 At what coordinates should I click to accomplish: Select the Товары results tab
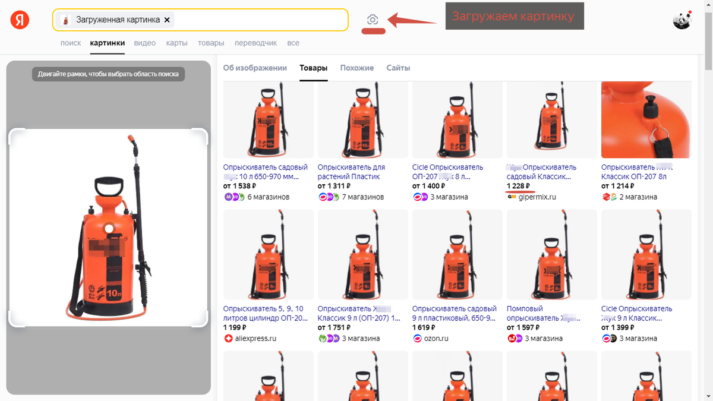point(313,68)
